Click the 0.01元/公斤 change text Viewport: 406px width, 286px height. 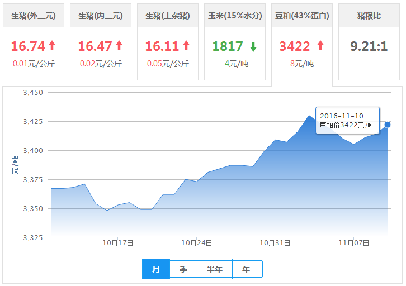[x=34, y=64]
